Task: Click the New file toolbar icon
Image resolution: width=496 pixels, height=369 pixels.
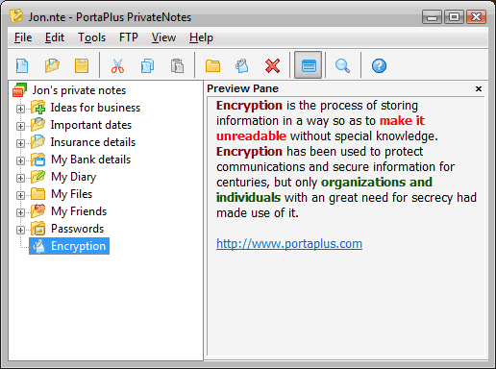Action: click(22, 65)
